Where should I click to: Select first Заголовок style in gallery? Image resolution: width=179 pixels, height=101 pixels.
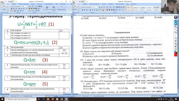tap(143, 8)
